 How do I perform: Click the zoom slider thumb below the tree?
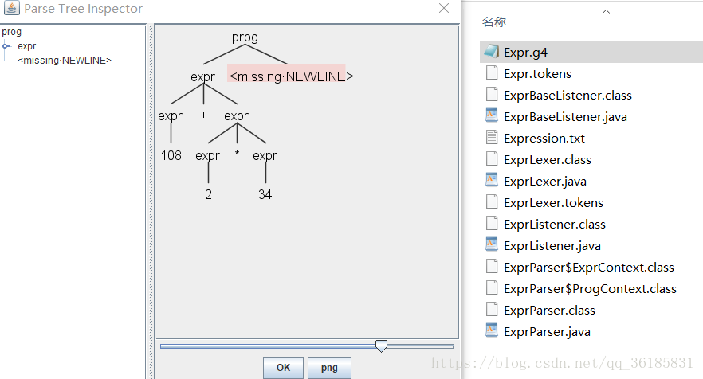pos(381,346)
